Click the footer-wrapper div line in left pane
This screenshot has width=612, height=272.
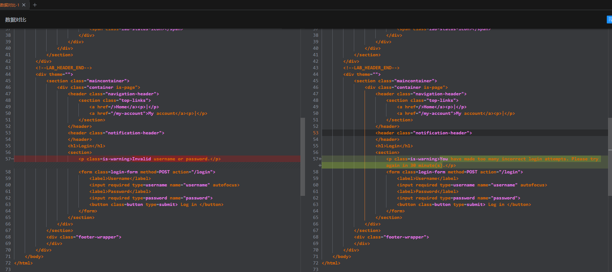click(84, 237)
